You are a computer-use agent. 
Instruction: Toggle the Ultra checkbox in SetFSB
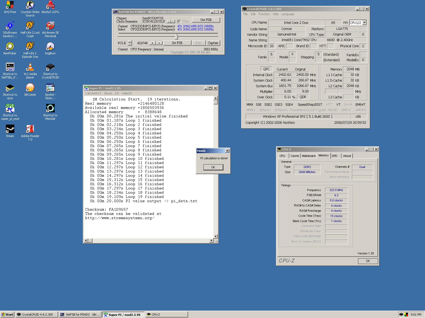pyautogui.click(x=179, y=21)
